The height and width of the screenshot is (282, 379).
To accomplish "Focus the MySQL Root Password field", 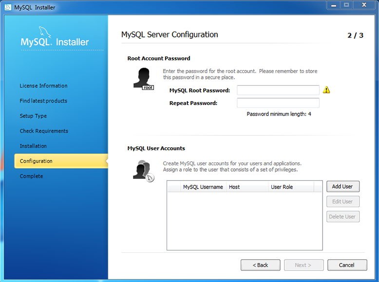I will (x=278, y=90).
